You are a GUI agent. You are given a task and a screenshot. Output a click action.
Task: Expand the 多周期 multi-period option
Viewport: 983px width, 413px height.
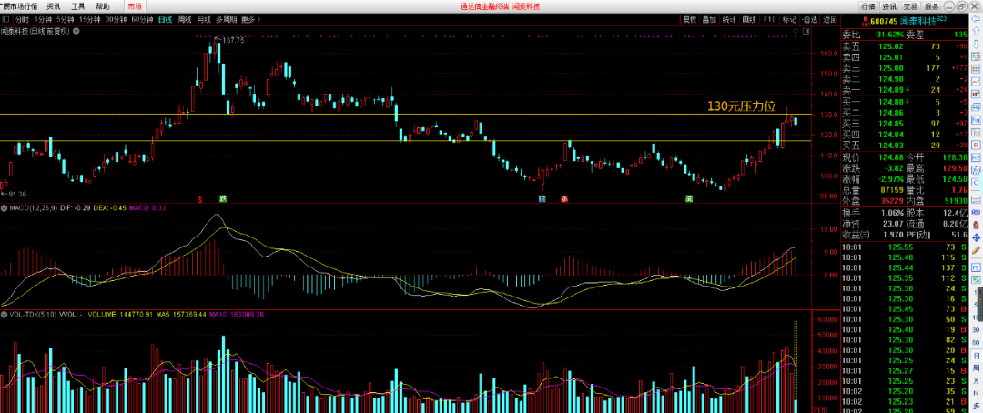[226, 19]
